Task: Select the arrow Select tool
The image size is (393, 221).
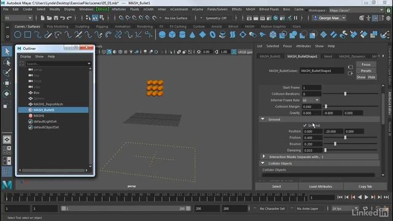Action: coord(7,52)
